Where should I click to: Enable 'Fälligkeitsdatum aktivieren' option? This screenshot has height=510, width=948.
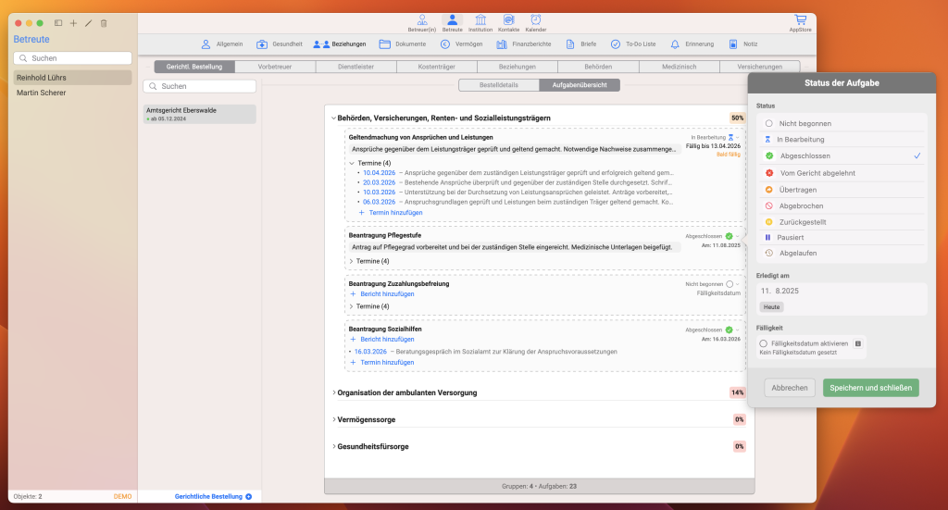(764, 343)
